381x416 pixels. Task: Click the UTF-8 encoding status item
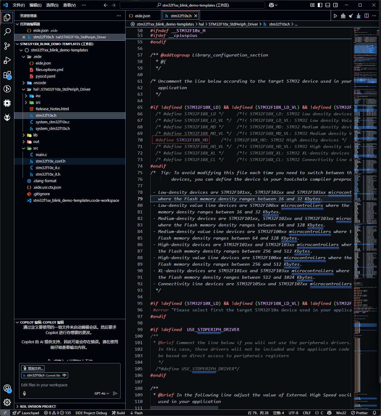pyautogui.click(x=293, y=413)
